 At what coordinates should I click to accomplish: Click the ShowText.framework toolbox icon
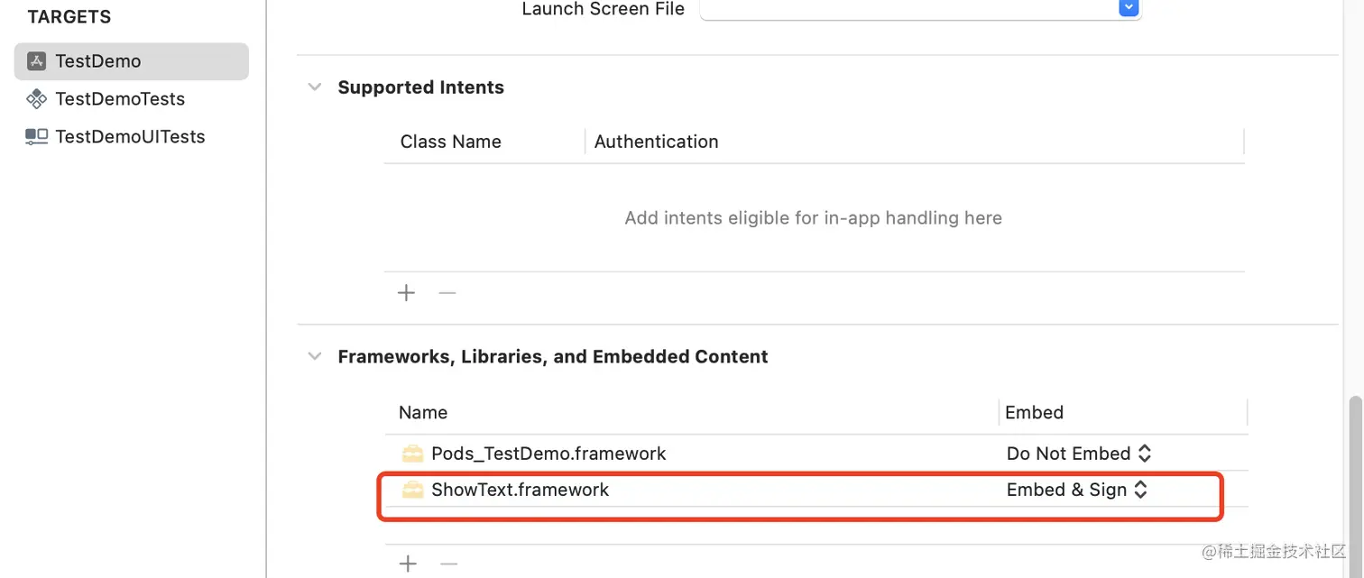click(412, 490)
